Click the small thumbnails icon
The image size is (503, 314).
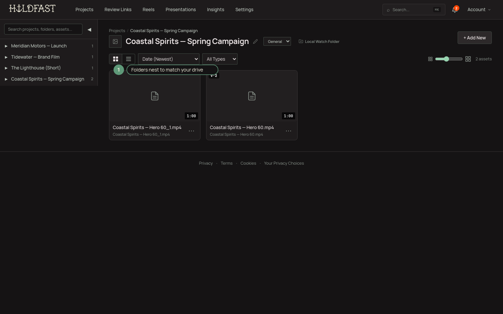[430, 59]
